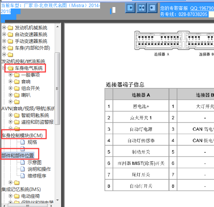Click tree panel scroll down arrow

(57, 200)
